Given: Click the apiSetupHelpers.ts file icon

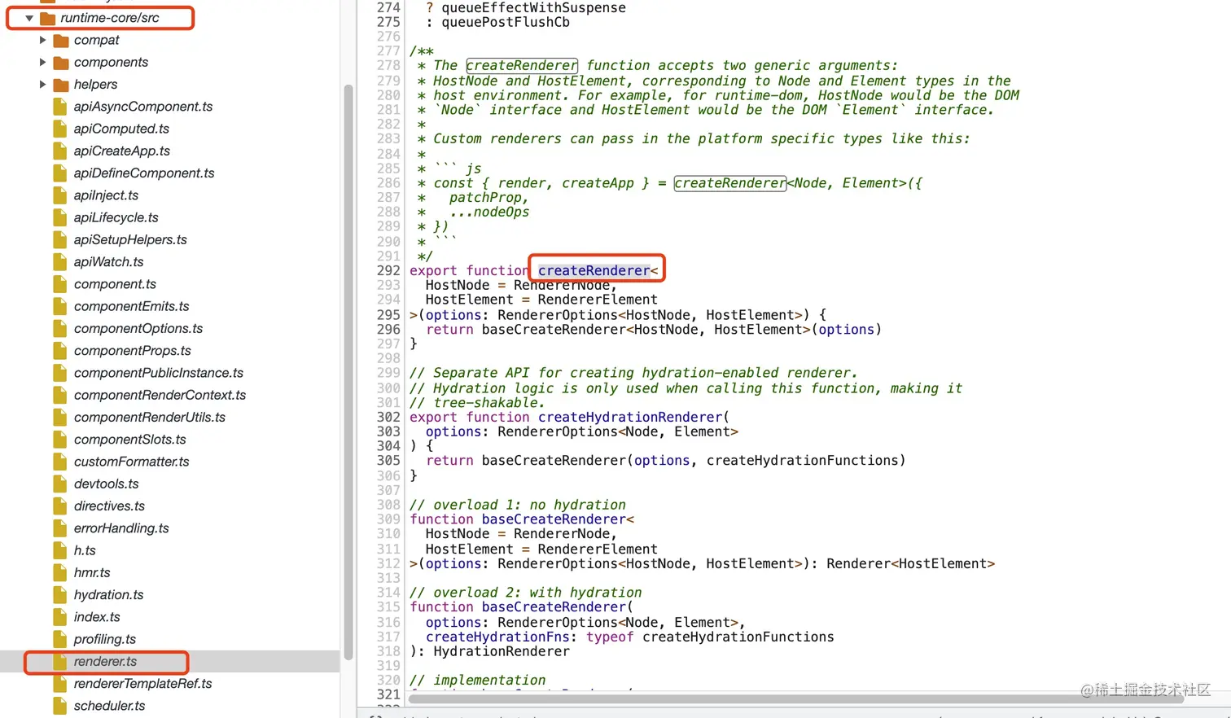Looking at the screenshot, I should coord(59,239).
